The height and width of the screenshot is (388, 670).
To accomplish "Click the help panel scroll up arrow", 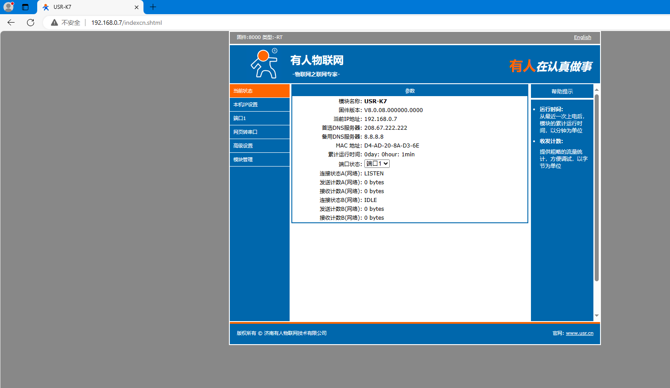I will [596, 89].
